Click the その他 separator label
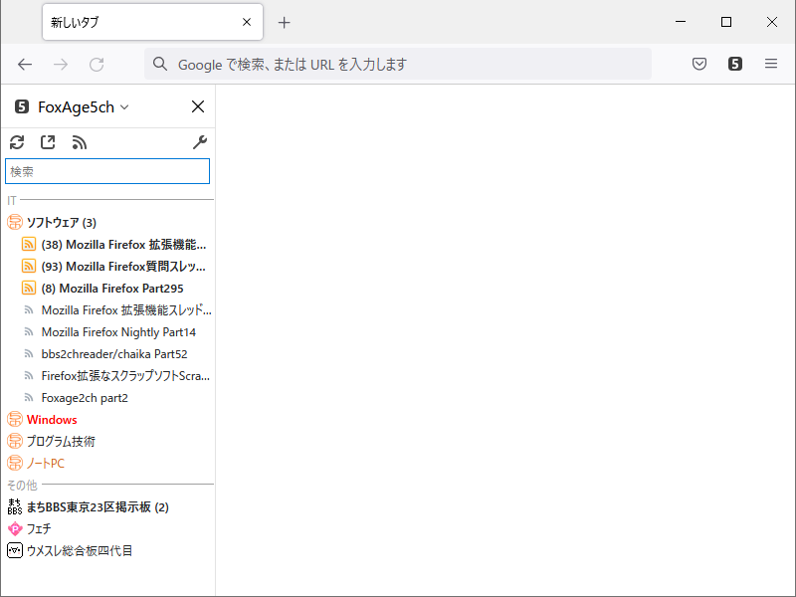 (22, 486)
